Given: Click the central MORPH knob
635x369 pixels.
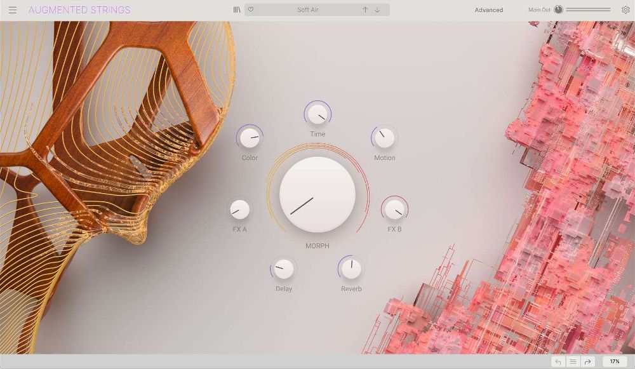Looking at the screenshot, I should [x=316, y=194].
